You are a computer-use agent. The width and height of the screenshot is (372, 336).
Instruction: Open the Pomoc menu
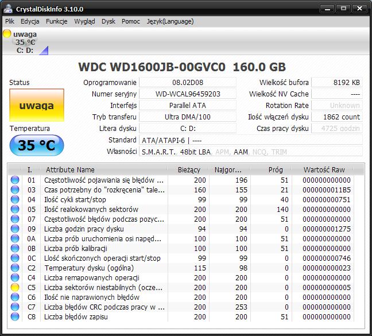[131, 21]
